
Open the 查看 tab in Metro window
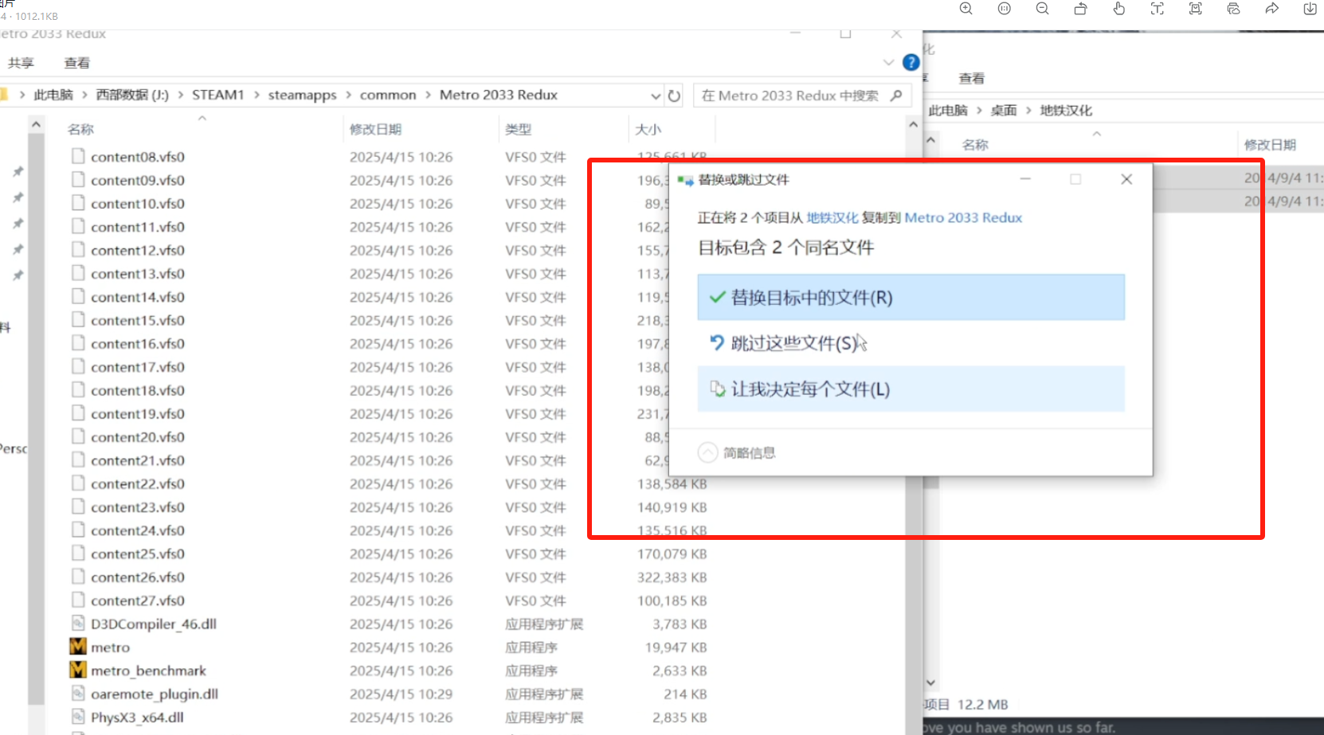[x=76, y=63]
